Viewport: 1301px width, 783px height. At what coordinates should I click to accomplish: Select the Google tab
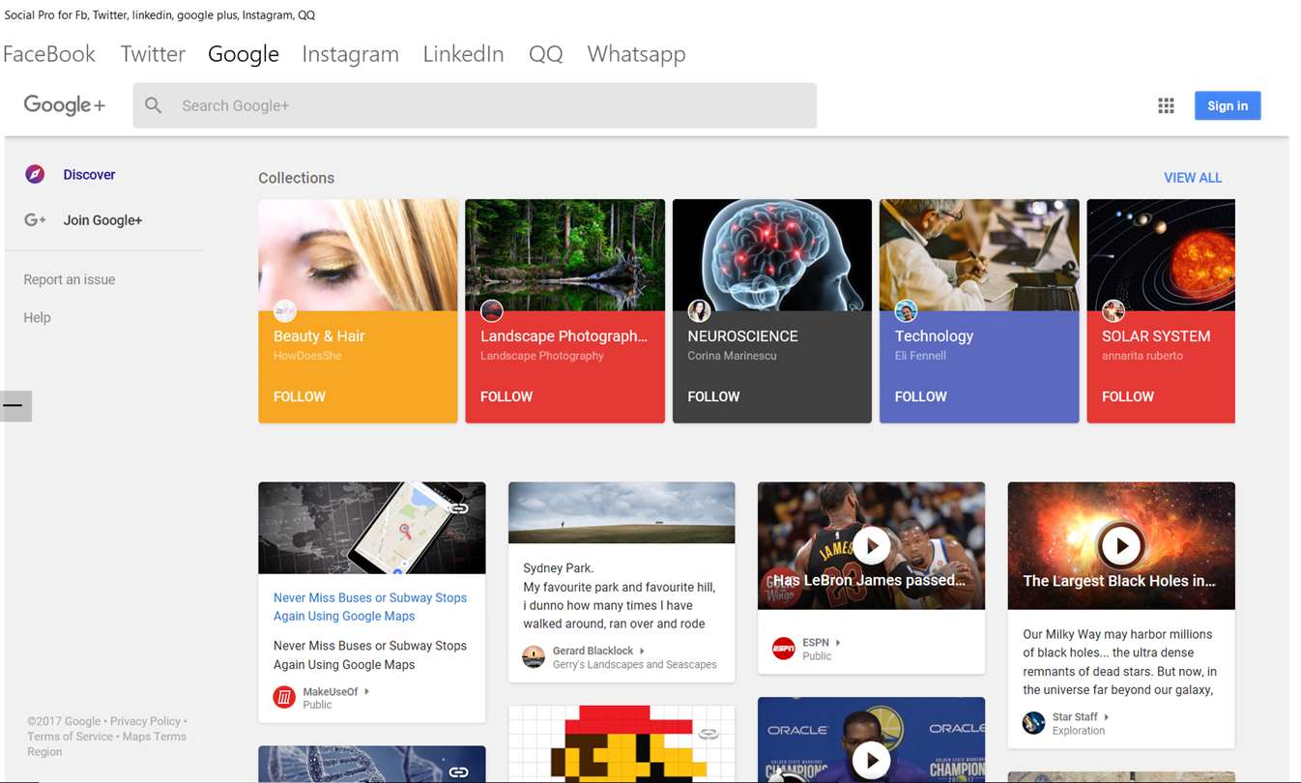tap(244, 54)
